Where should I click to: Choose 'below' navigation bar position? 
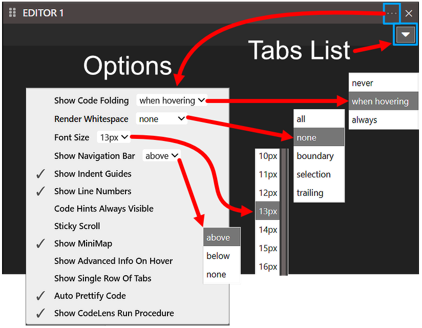pyautogui.click(x=218, y=256)
